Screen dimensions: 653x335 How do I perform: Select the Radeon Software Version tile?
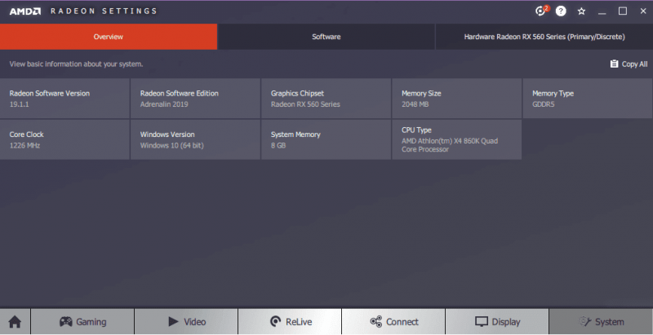click(64, 99)
